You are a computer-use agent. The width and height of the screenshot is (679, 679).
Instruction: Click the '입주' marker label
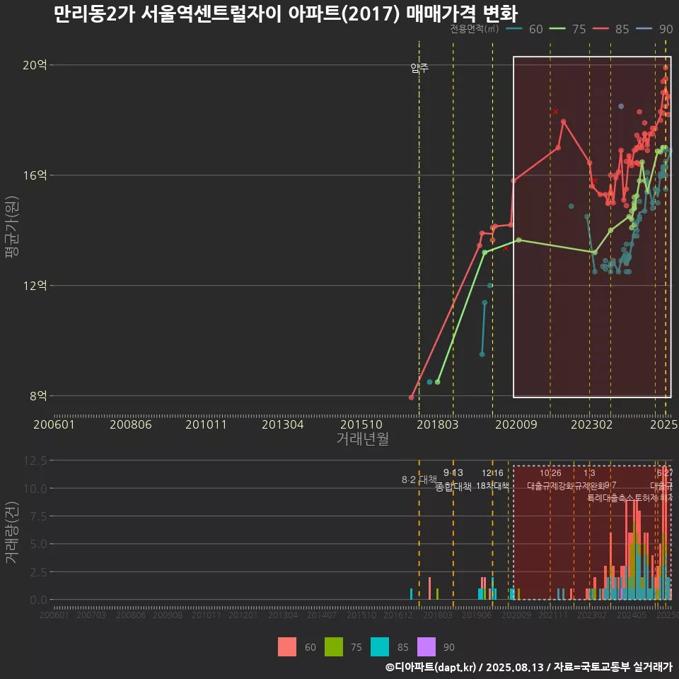coord(419,68)
